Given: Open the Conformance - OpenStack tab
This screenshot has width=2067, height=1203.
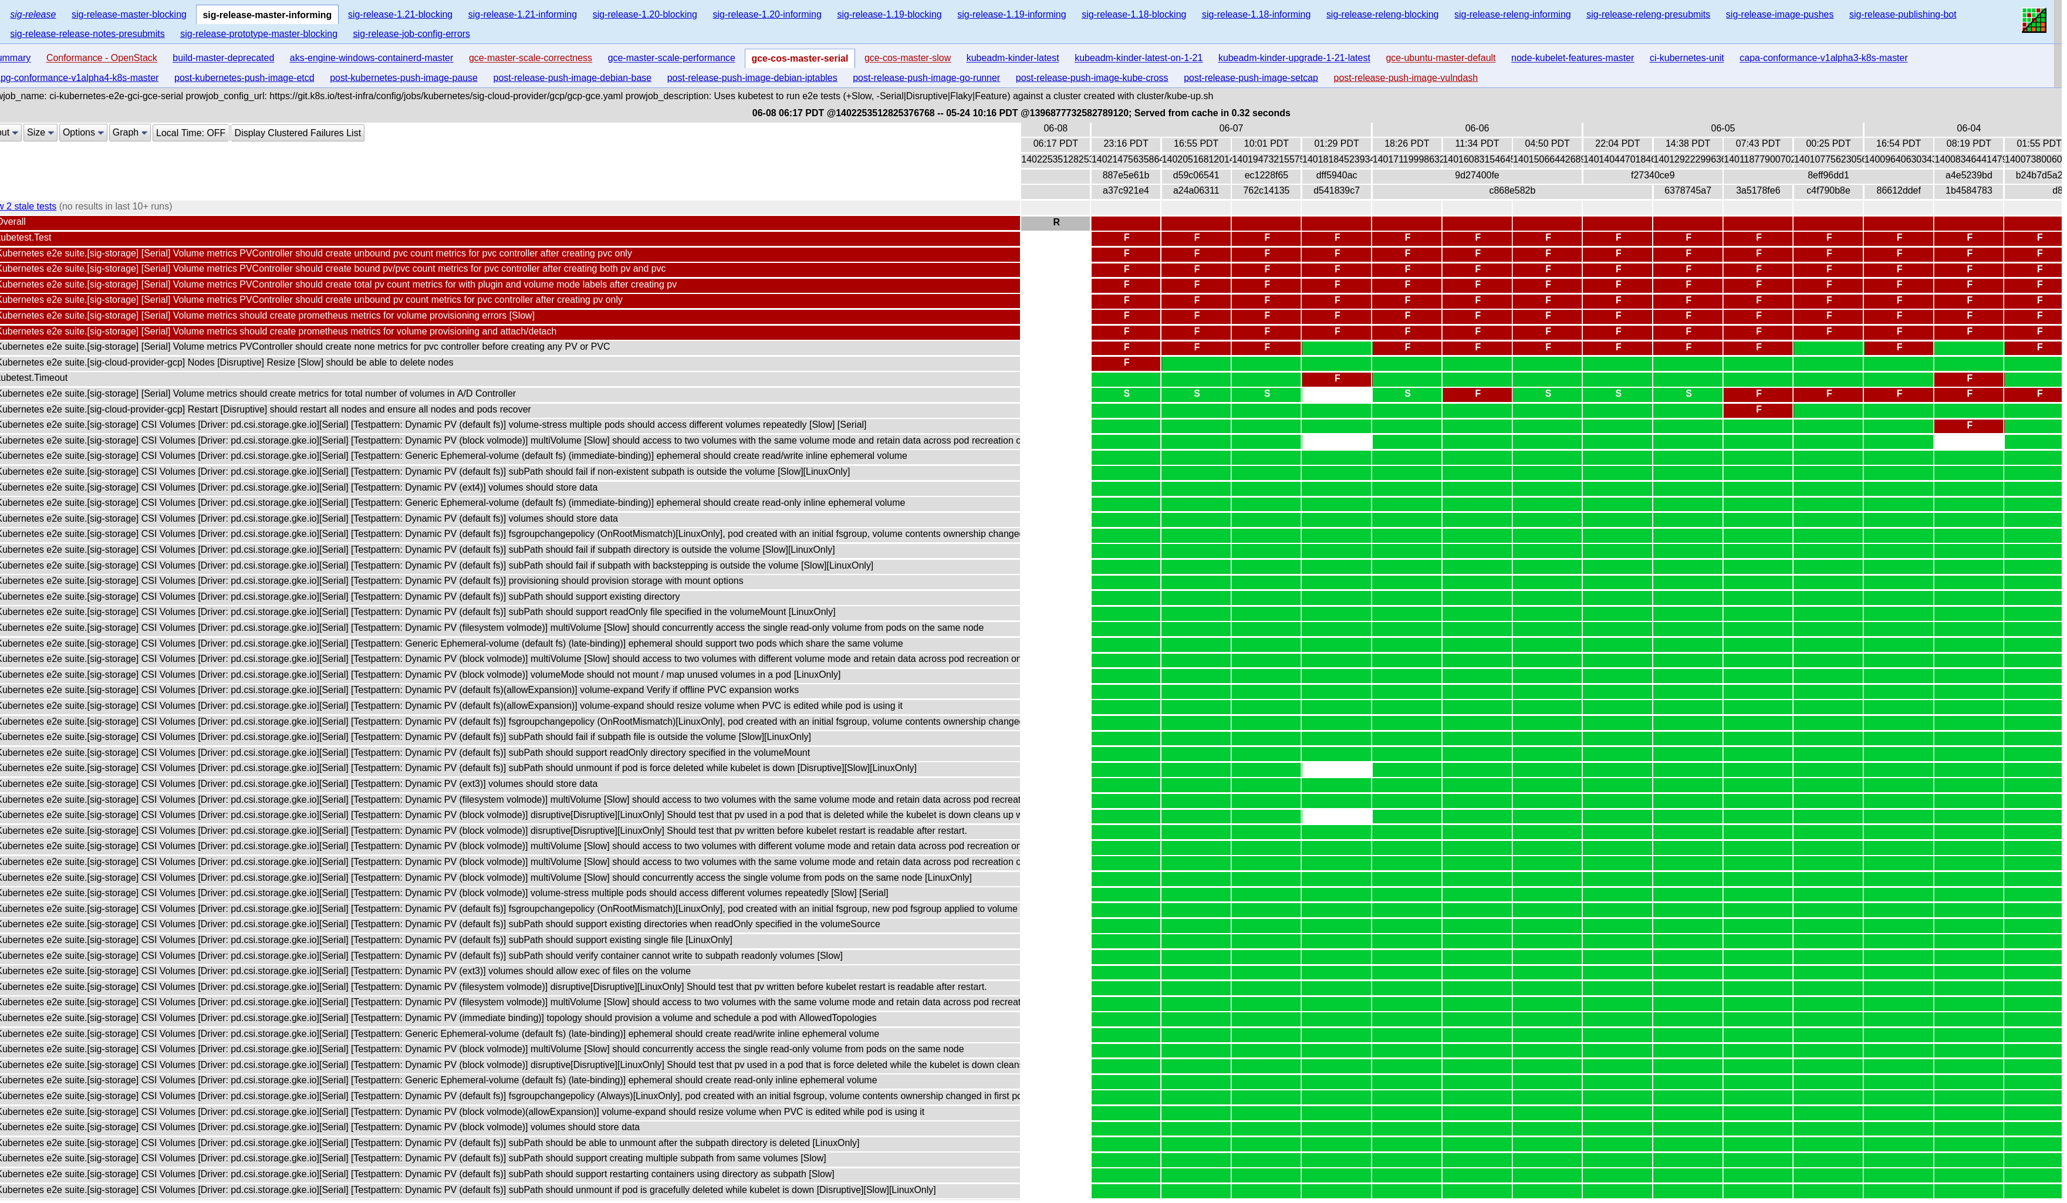Looking at the screenshot, I should pyautogui.click(x=102, y=58).
